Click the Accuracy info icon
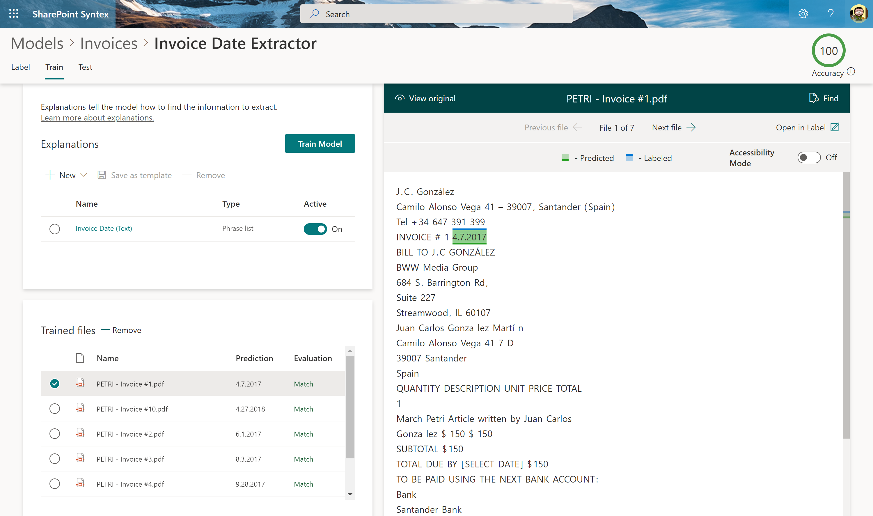The image size is (873, 516). click(x=851, y=72)
